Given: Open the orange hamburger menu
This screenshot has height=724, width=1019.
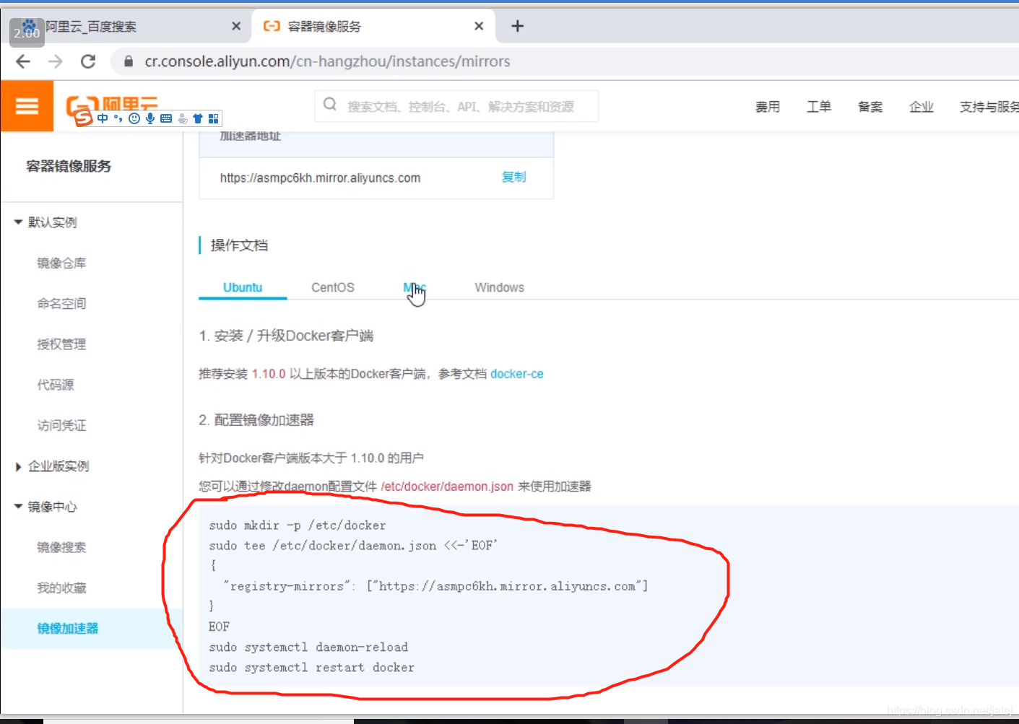Looking at the screenshot, I should tap(27, 106).
